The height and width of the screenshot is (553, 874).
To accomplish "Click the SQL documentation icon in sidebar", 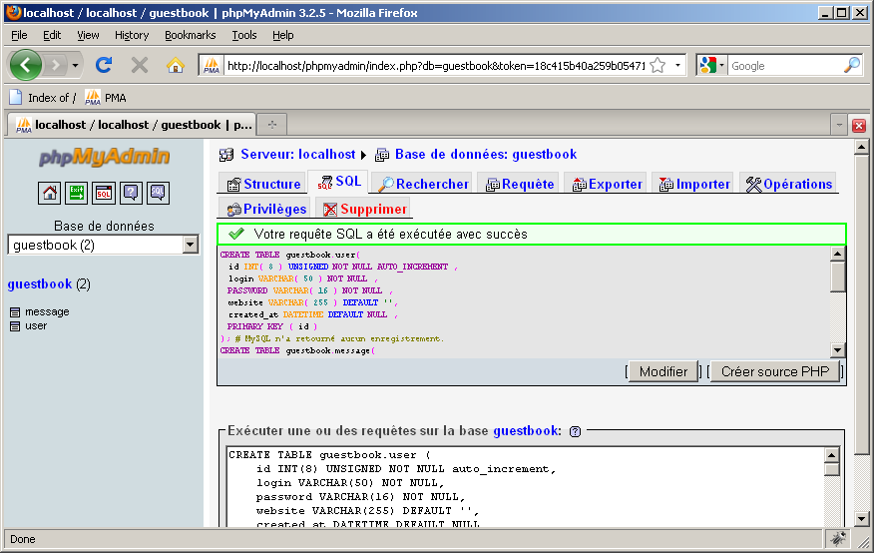I will pos(158,193).
